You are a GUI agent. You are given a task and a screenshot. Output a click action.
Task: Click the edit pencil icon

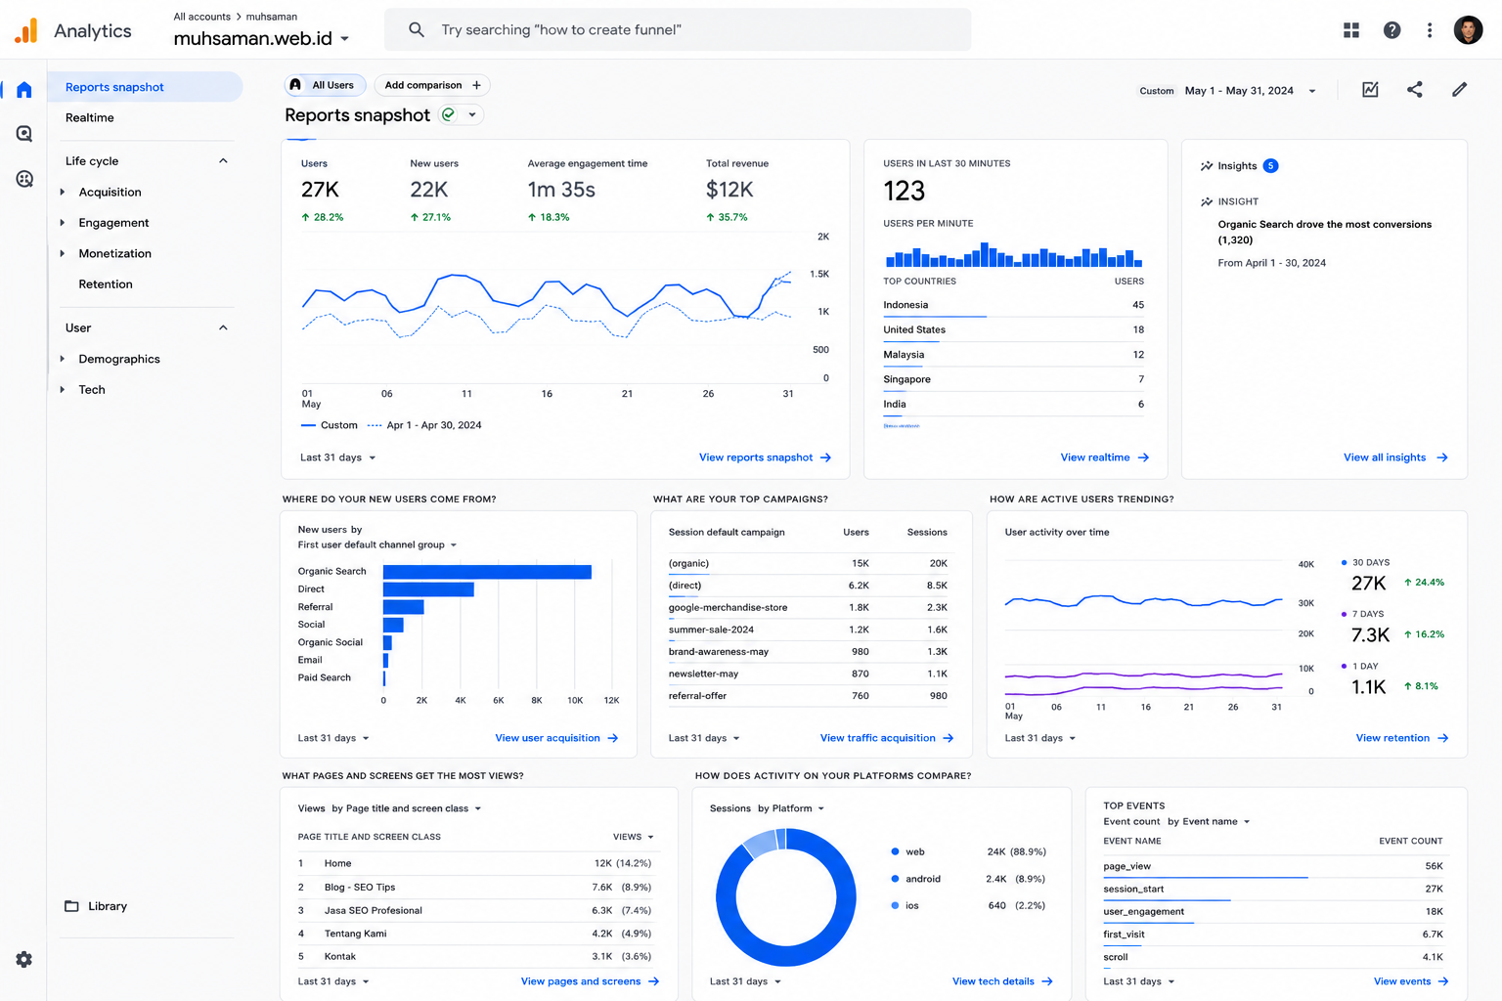(x=1459, y=89)
